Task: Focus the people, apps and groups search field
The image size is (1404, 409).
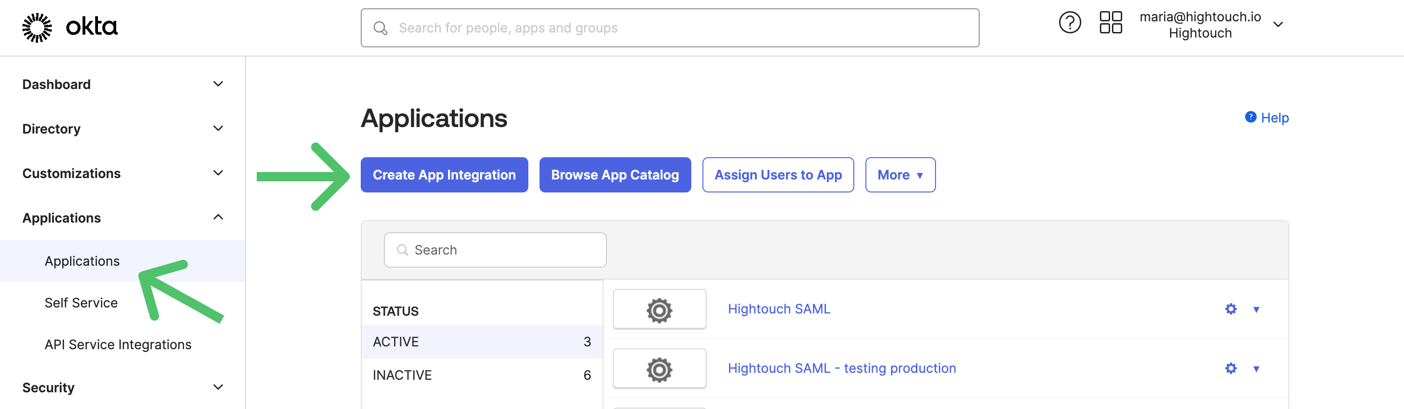Action: click(669, 28)
